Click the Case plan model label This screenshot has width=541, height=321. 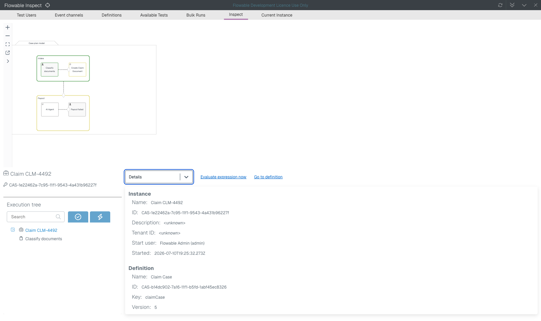(x=37, y=43)
